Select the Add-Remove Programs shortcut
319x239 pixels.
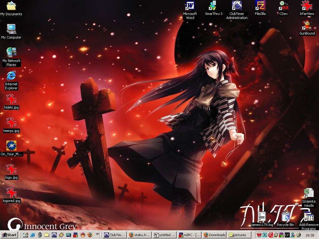[x=309, y=221]
